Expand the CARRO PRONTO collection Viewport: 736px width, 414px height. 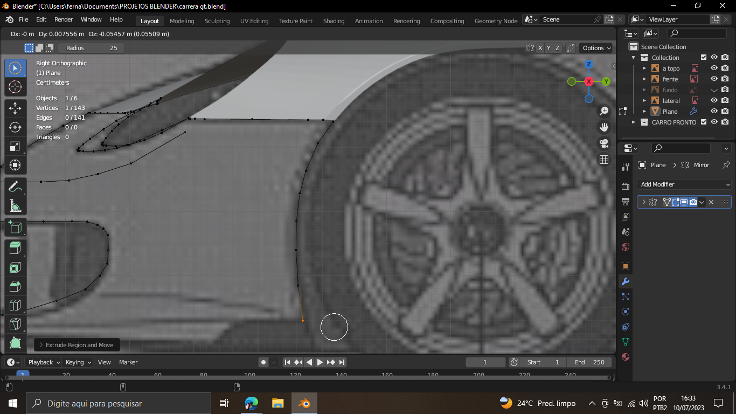(634, 122)
